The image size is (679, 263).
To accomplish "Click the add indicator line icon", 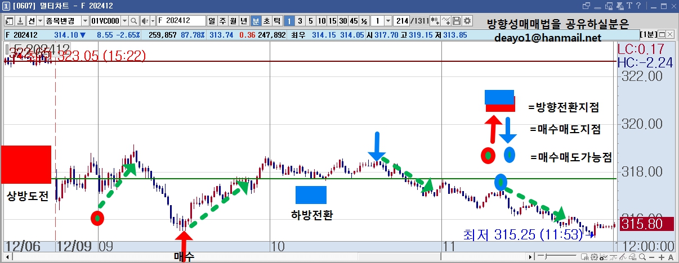I will point(446,21).
